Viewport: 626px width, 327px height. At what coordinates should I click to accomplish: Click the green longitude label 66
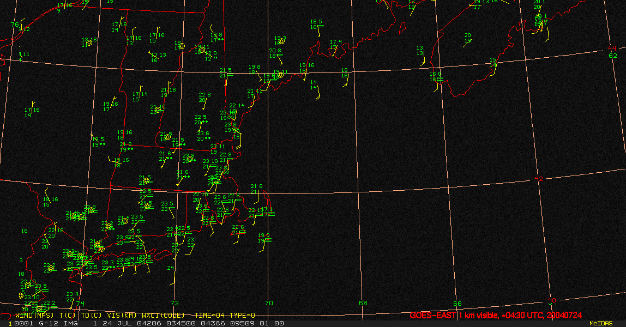click(457, 304)
